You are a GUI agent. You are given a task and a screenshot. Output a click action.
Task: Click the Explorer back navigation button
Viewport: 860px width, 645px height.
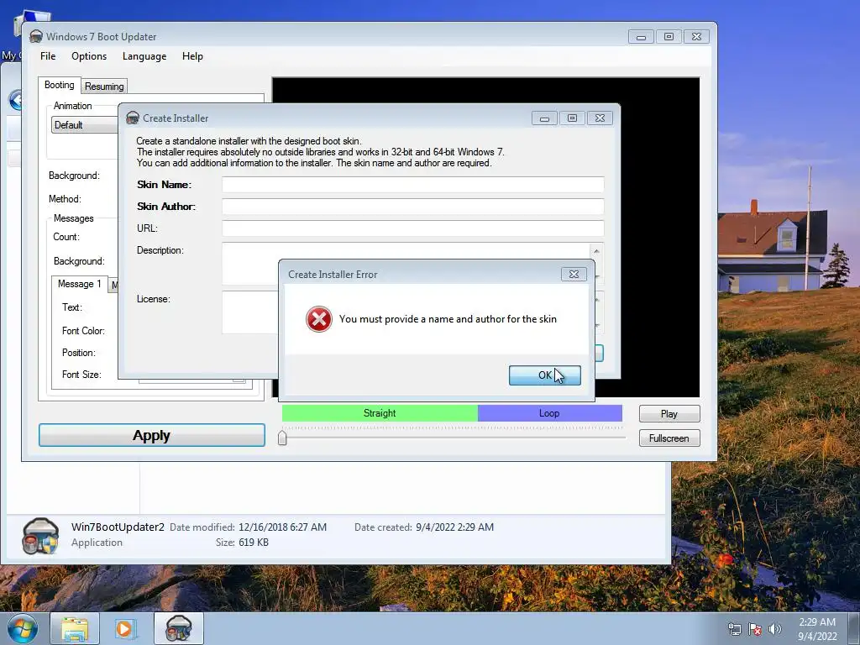[x=16, y=101]
